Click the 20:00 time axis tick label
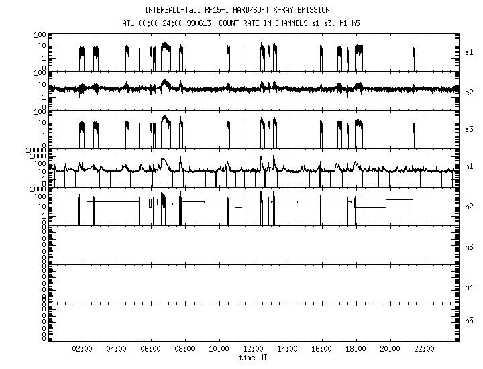The width and height of the screenshot is (483, 369). point(390,350)
